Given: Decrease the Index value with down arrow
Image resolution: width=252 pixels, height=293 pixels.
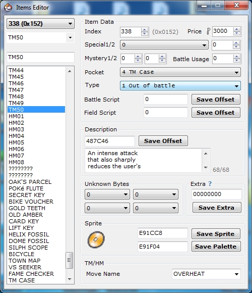Looking at the screenshot, I should pos(145,34).
